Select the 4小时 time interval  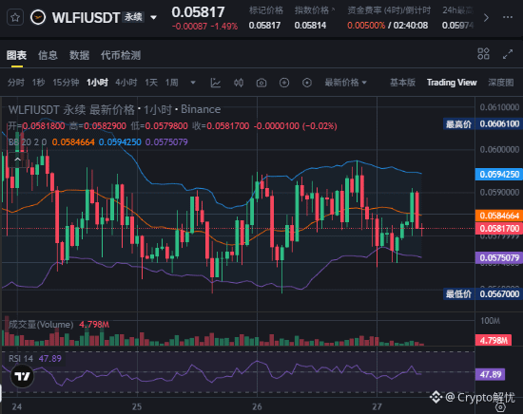tap(126, 83)
